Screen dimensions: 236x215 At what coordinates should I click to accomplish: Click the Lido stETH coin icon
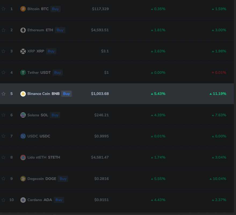coord(23,157)
